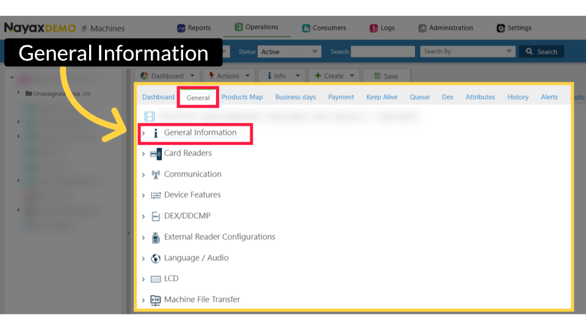Switch to the Dashboard tab
This screenshot has height=330, width=586.
coord(159,97)
